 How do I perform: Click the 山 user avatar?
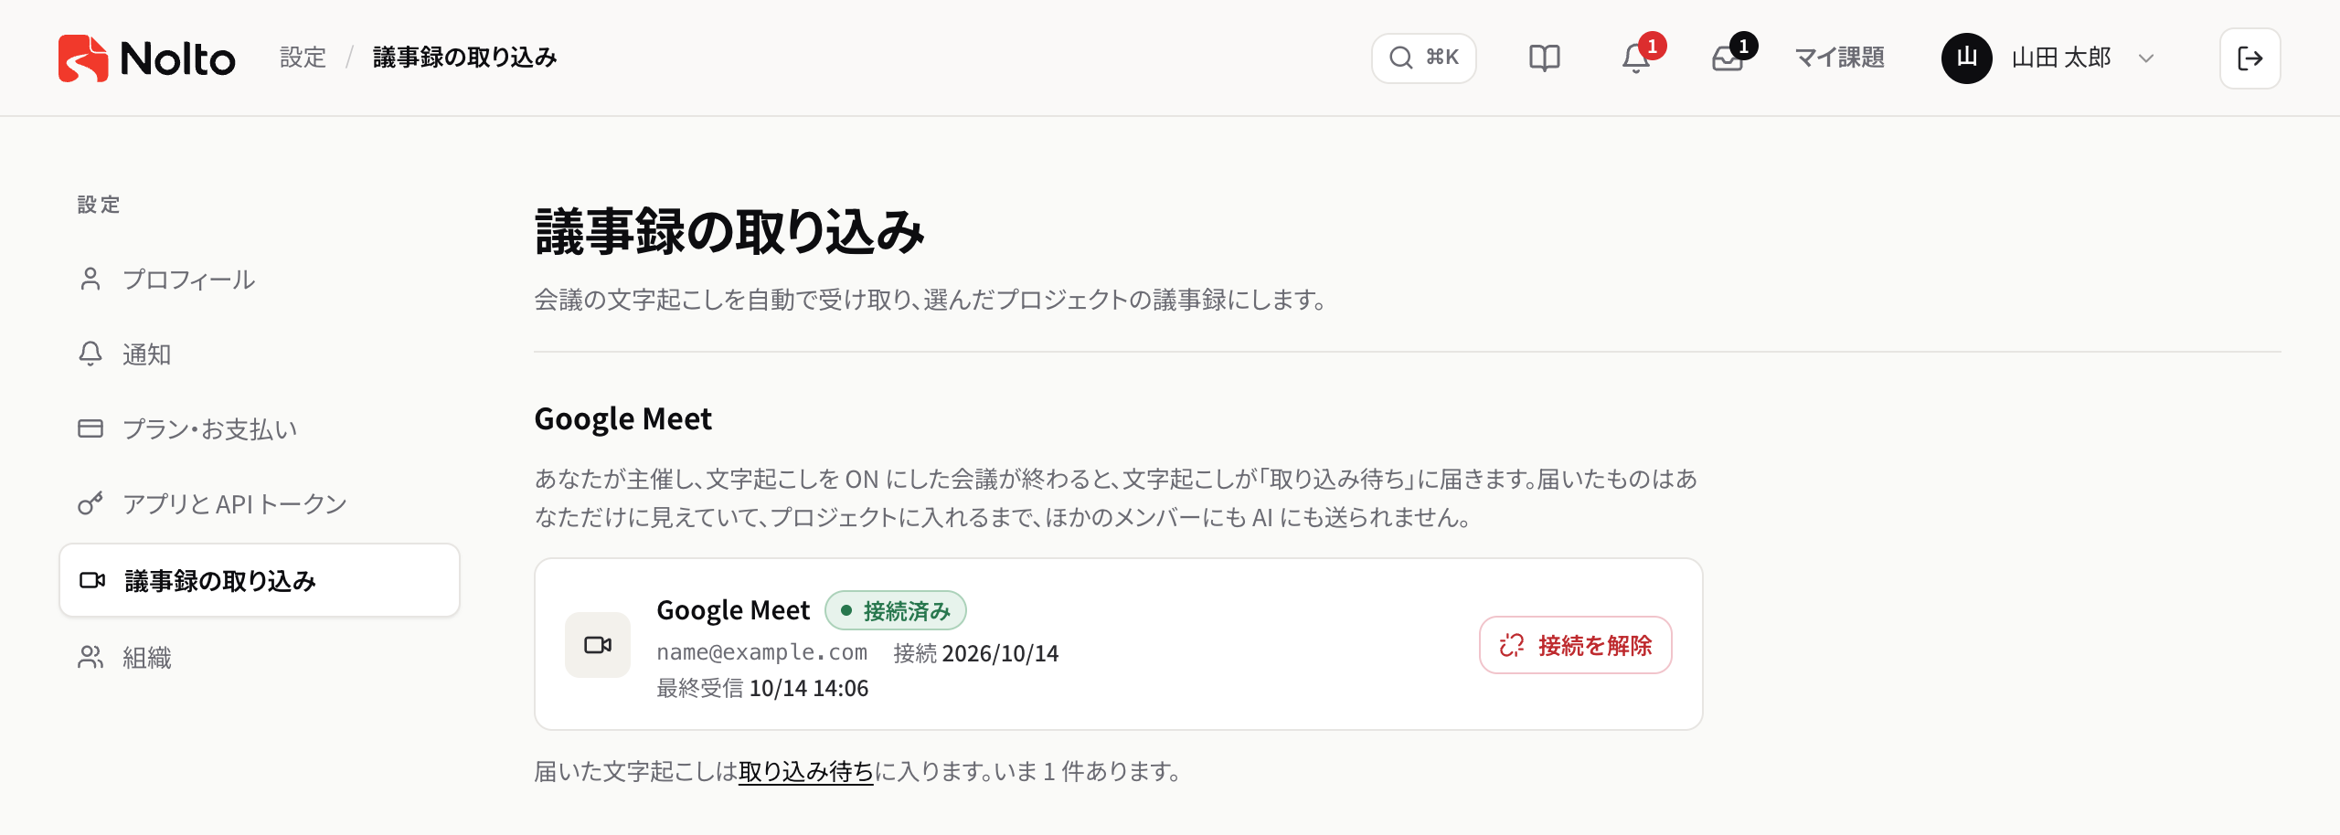pos(1966,58)
